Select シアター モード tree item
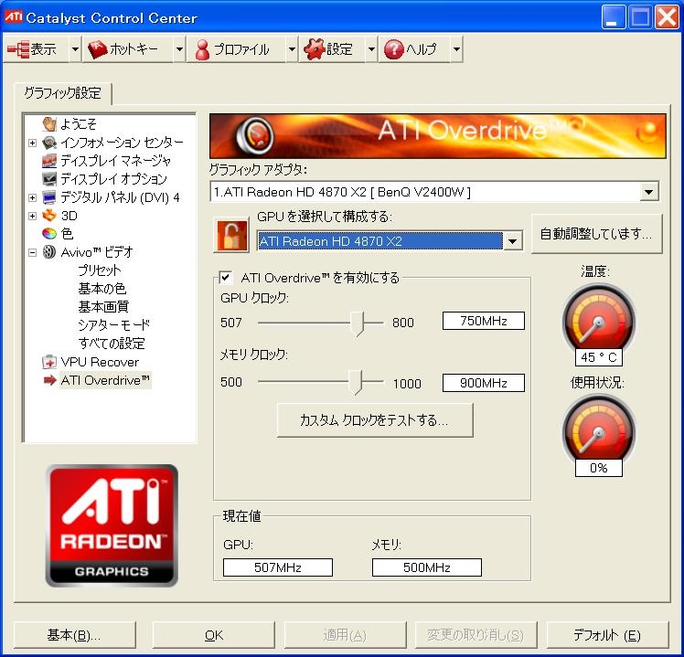 (x=114, y=325)
